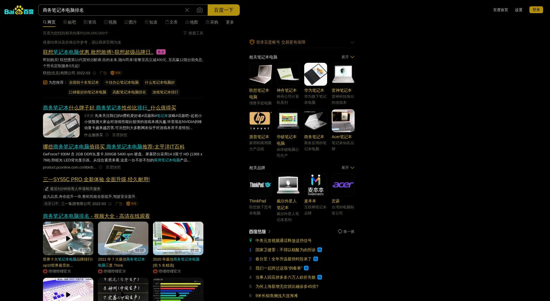550x301 pixels.
Task: Open dropdown arrow beside product.pconline.com.cn
Action: 101,167
